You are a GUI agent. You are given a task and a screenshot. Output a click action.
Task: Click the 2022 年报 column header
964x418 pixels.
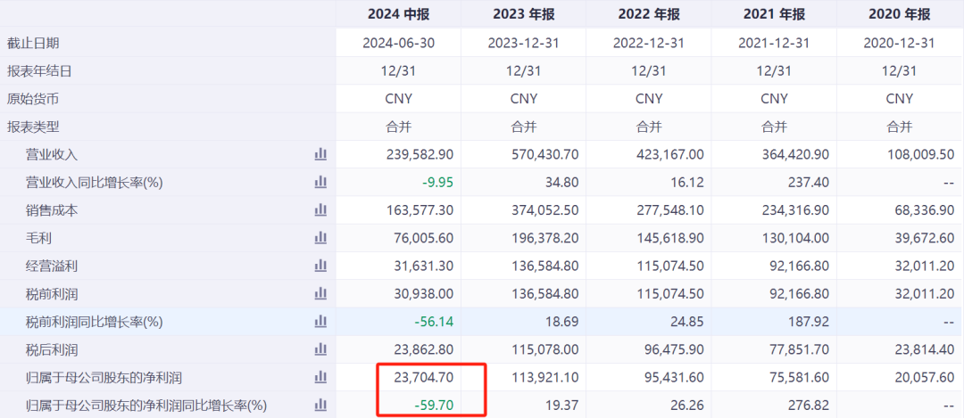pos(649,14)
